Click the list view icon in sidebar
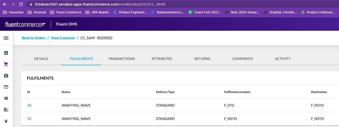The image size is (339, 127). pyautogui.click(x=6, y=98)
